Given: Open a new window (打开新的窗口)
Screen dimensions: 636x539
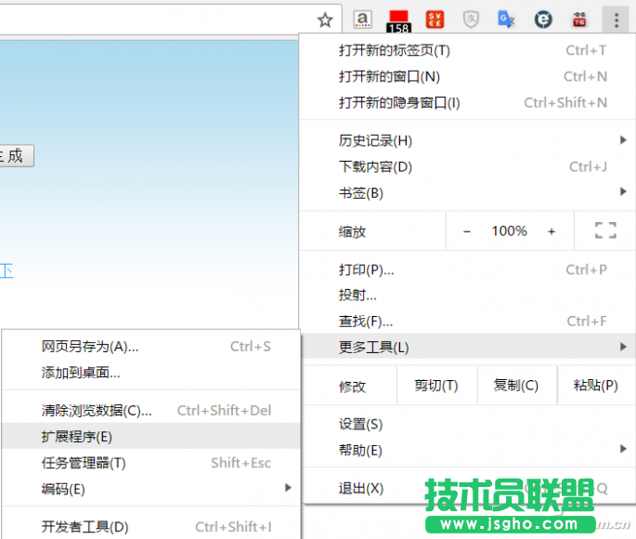Looking at the screenshot, I should [467, 76].
